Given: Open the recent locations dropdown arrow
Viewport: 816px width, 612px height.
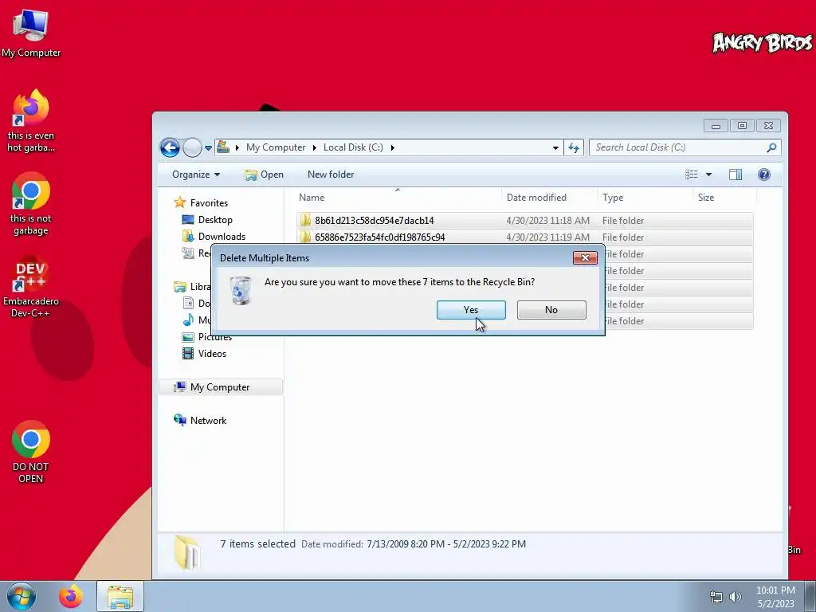Looking at the screenshot, I should pos(208,147).
